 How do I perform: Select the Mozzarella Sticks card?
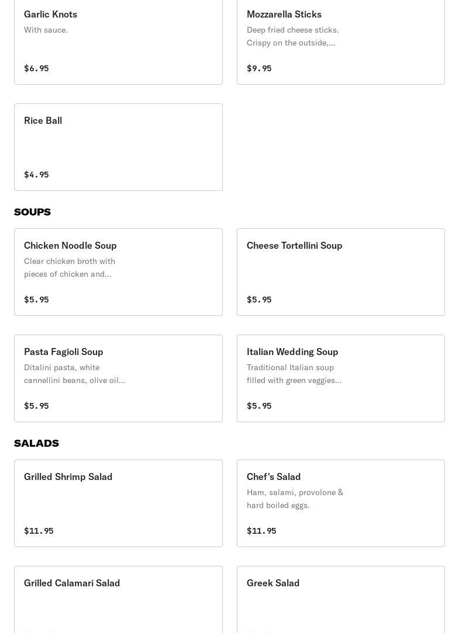tap(340, 42)
